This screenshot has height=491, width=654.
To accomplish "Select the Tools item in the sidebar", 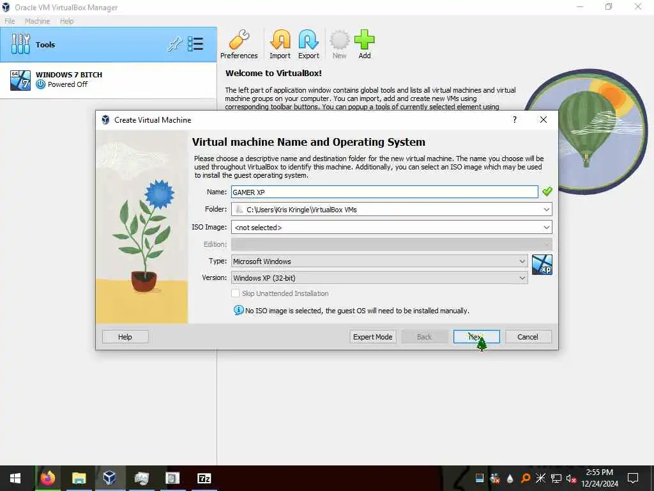I will point(109,45).
